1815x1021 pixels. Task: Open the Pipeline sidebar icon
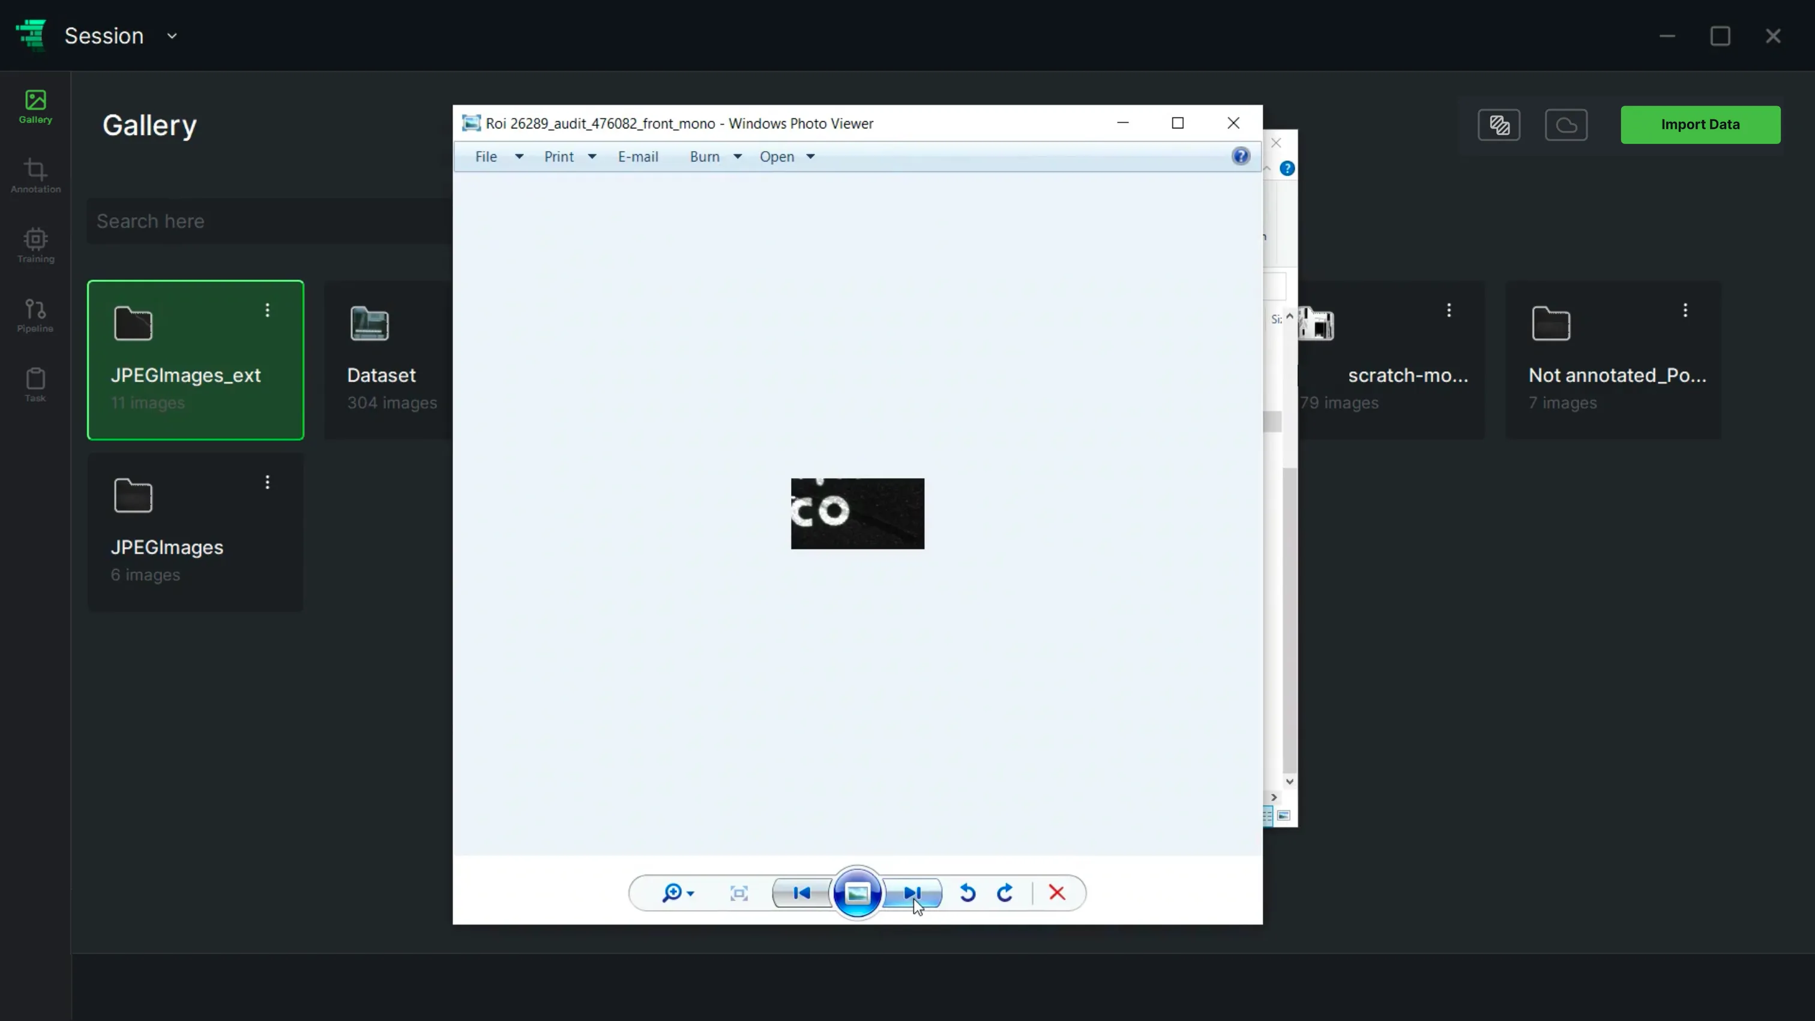click(35, 315)
